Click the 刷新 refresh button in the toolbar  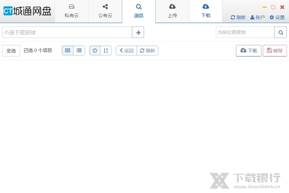click(x=147, y=51)
